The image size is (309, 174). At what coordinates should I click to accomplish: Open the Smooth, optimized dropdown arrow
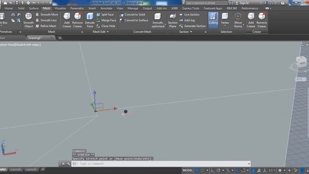tap(165, 25)
